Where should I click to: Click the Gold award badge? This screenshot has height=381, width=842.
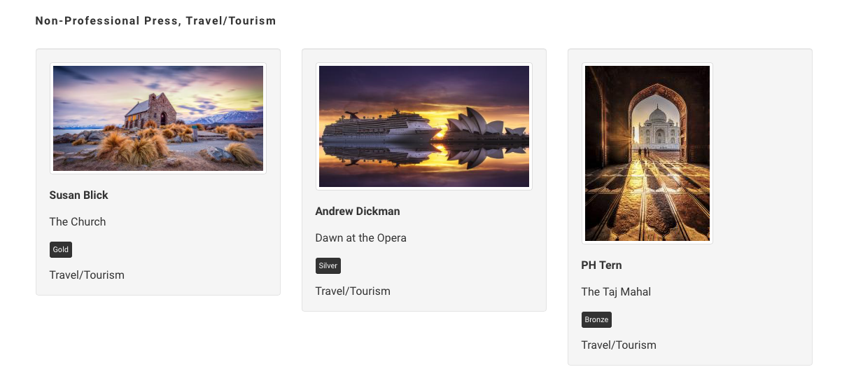coord(61,249)
